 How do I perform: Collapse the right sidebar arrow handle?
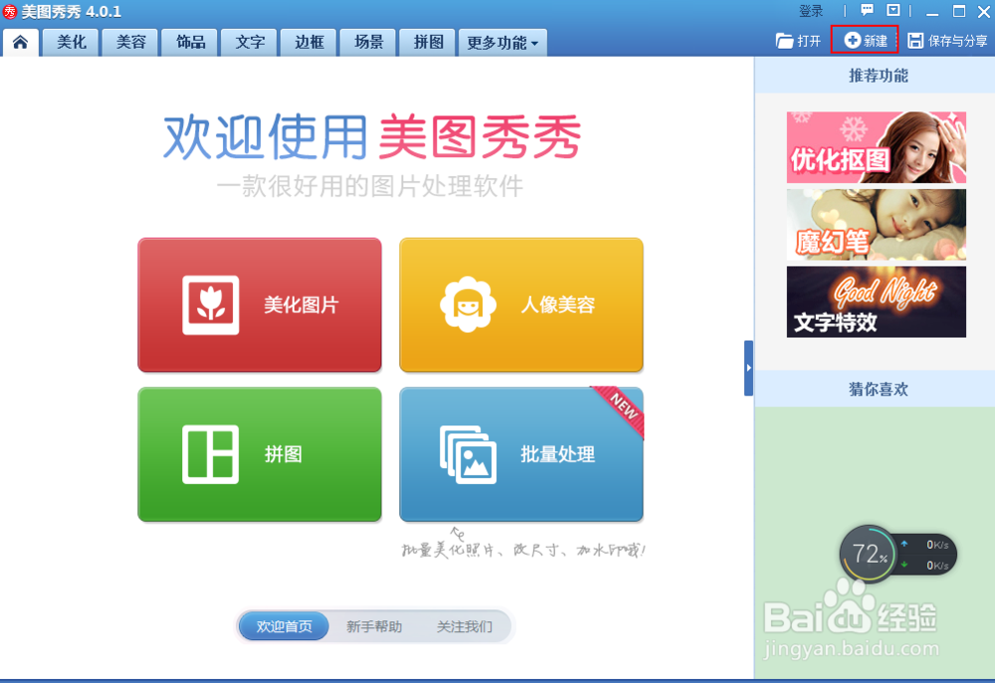[x=749, y=368]
